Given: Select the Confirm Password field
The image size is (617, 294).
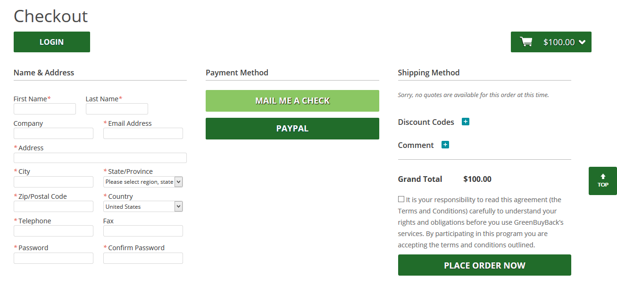Looking at the screenshot, I should coord(143,258).
